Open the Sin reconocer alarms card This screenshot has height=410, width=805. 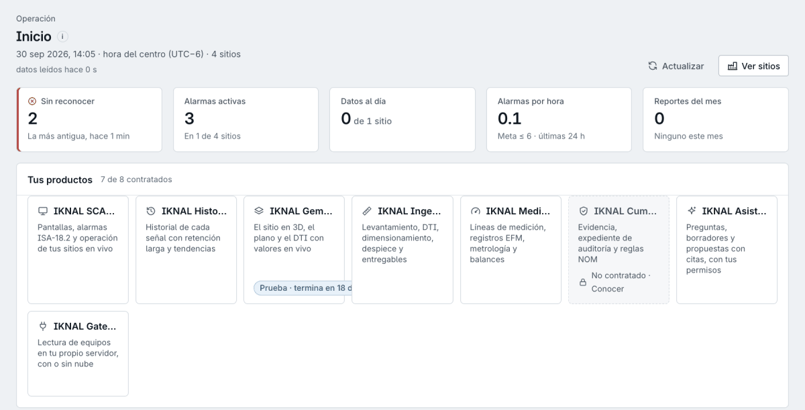coord(89,119)
